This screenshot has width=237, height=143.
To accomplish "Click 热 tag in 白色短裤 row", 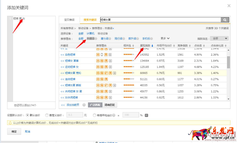I will (98, 55).
